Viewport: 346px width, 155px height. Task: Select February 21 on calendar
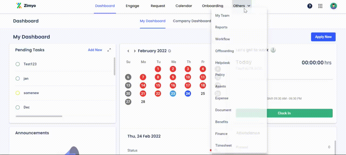[143, 94]
